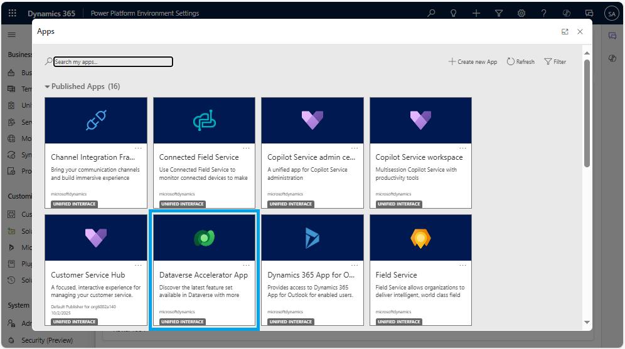
Task: Click Create new App button
Action: coord(473,61)
